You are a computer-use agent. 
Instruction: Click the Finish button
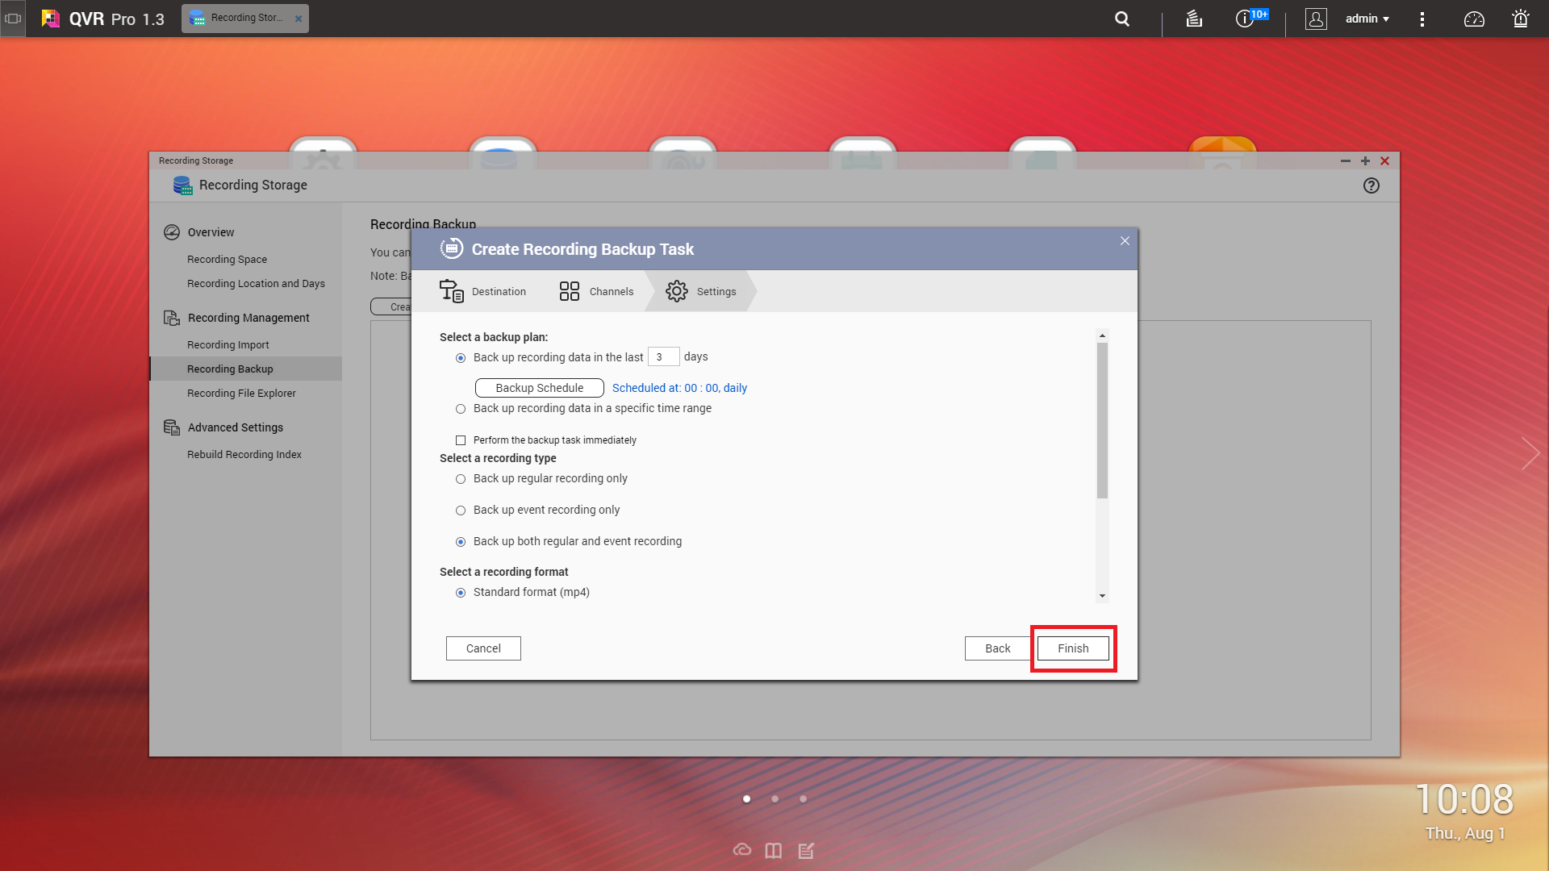pyautogui.click(x=1072, y=648)
